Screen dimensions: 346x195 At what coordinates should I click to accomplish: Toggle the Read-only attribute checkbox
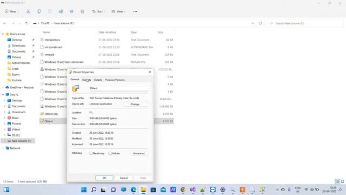(x=91, y=153)
